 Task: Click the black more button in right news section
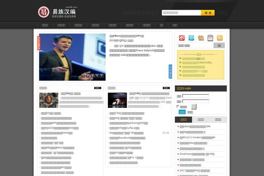pos(166,88)
